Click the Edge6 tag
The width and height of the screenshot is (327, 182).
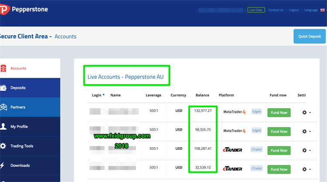click(x=256, y=112)
